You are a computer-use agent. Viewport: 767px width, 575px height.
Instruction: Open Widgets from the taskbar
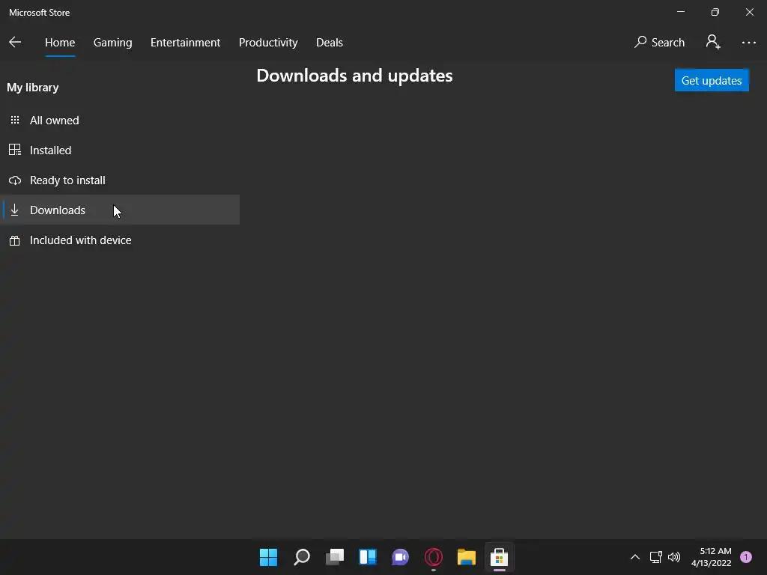(367, 557)
